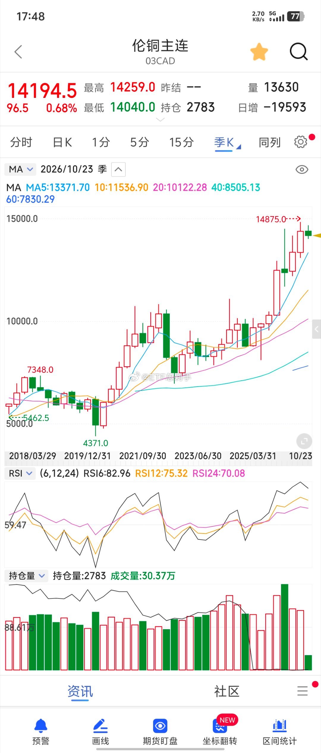The width and height of the screenshot is (321, 753).
Task: Open the hamburger menu beside 社区
Action: tap(303, 691)
